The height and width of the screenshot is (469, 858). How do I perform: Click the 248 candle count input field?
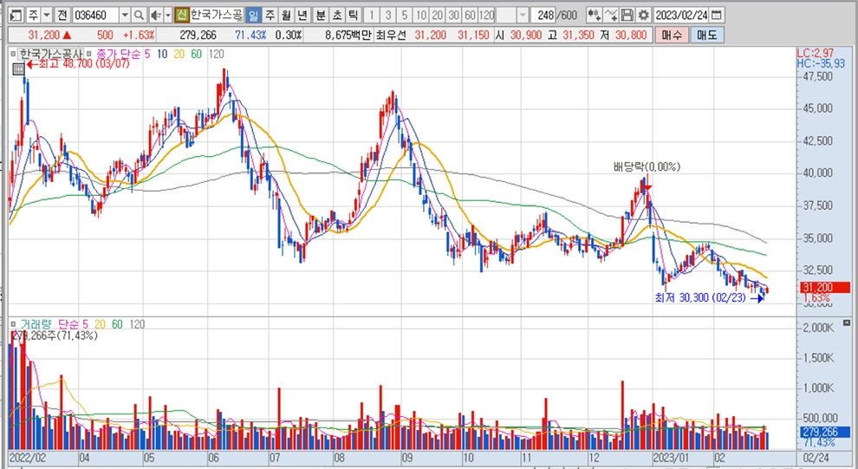pos(544,16)
